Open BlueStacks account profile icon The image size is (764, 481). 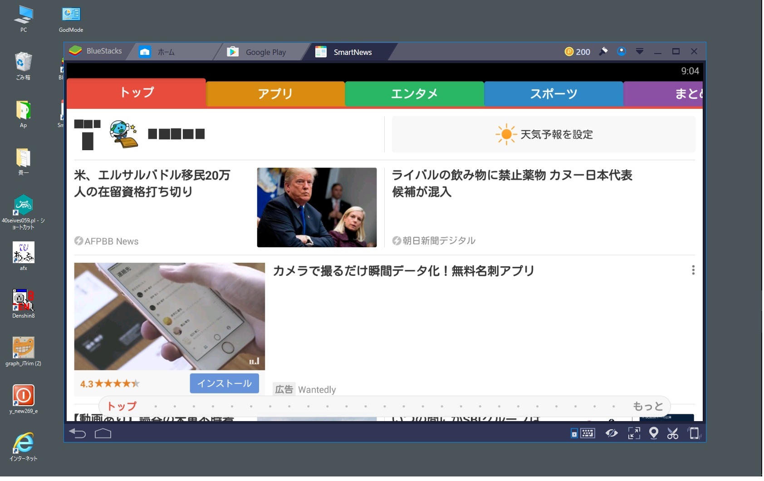pos(622,51)
